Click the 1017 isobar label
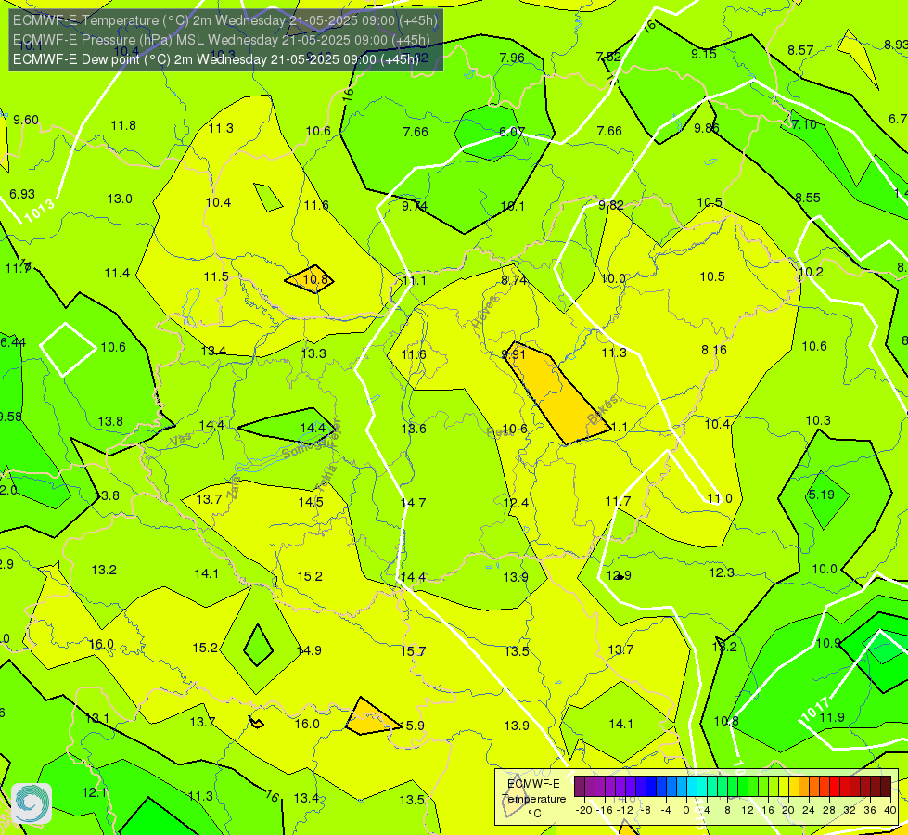 (814, 711)
